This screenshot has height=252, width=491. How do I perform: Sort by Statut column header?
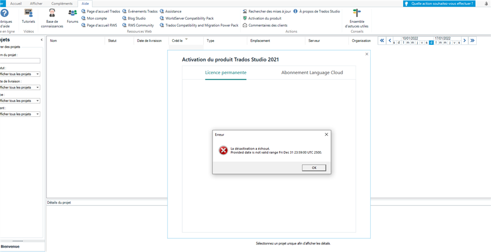pyautogui.click(x=113, y=41)
